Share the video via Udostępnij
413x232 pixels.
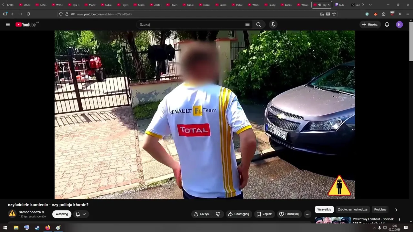coord(239,214)
